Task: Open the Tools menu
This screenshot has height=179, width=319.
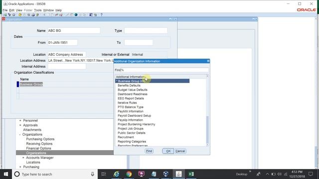Action: coord(38,10)
